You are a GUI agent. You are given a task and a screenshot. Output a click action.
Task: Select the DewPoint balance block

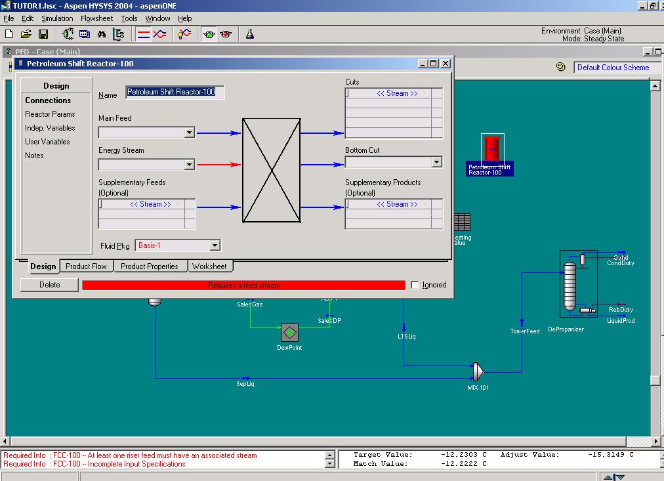289,333
